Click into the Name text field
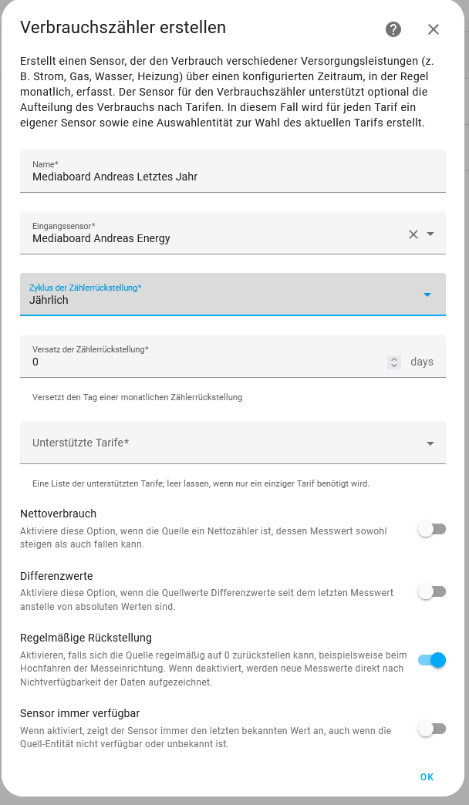The width and height of the screenshot is (469, 805). (x=233, y=171)
